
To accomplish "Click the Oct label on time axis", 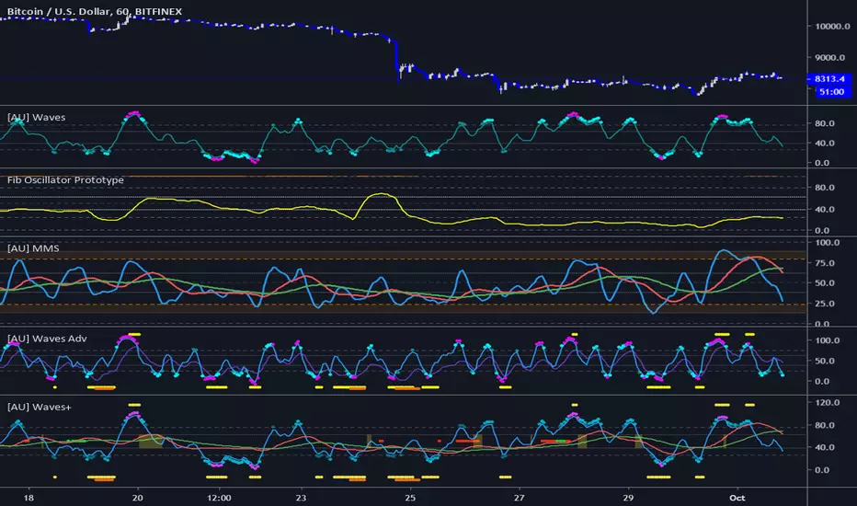I will coord(737,498).
